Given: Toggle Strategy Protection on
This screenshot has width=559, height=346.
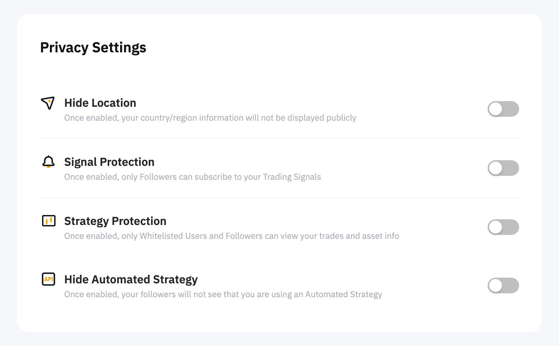Looking at the screenshot, I should pyautogui.click(x=503, y=227).
